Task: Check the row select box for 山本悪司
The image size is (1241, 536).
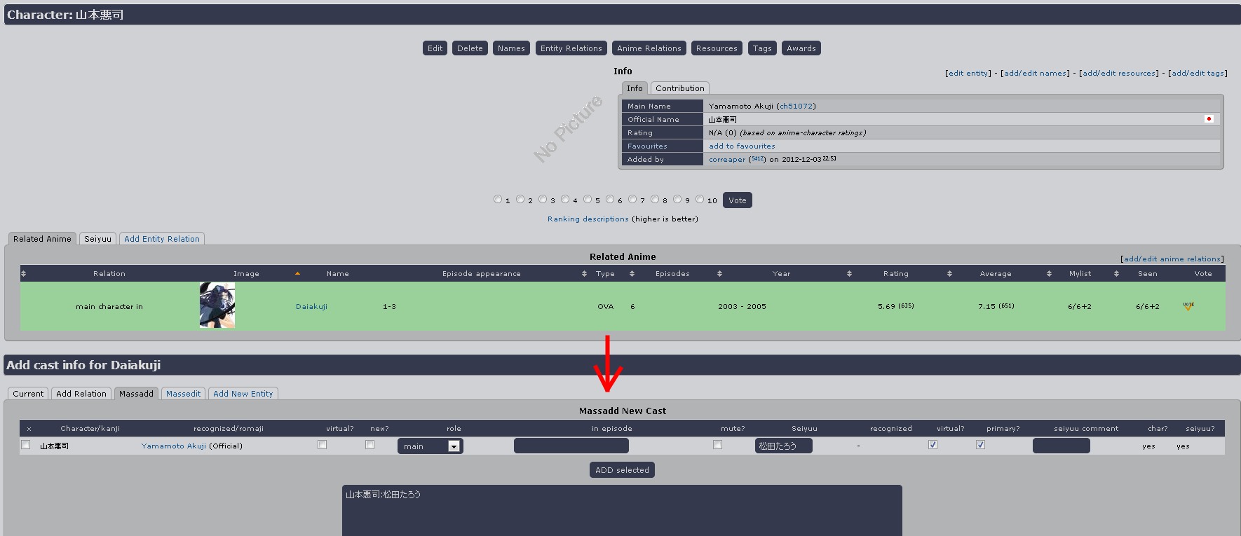Action: (26, 445)
